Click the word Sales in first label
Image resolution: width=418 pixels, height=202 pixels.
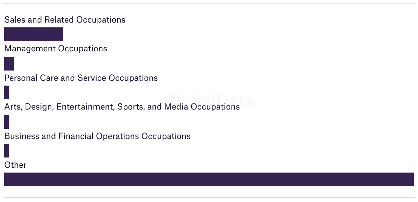pyautogui.click(x=15, y=20)
